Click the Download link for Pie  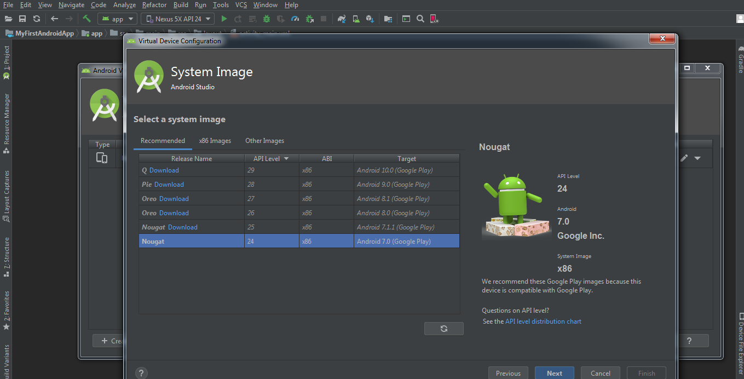(169, 185)
